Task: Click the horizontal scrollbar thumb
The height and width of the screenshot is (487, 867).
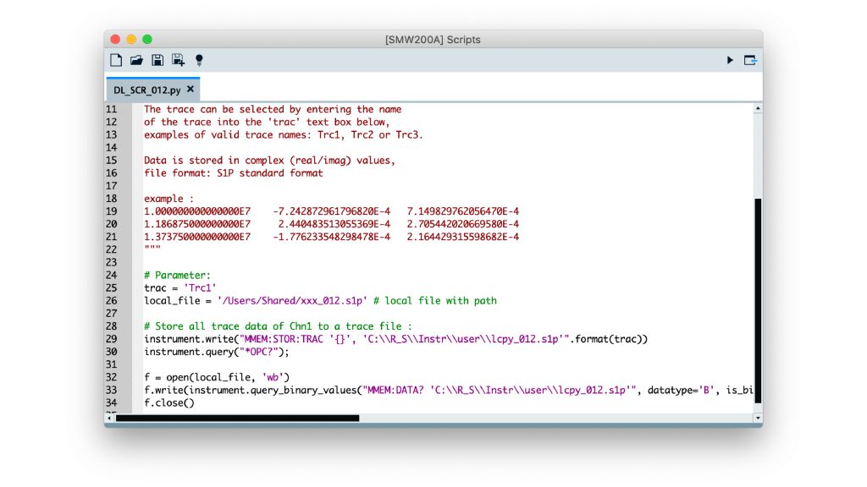Action: point(237,418)
